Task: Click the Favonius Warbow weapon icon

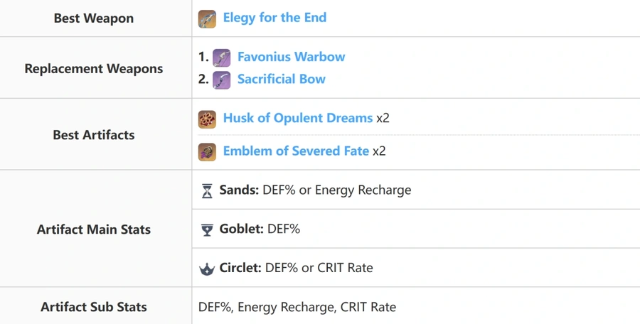Action: click(x=222, y=58)
